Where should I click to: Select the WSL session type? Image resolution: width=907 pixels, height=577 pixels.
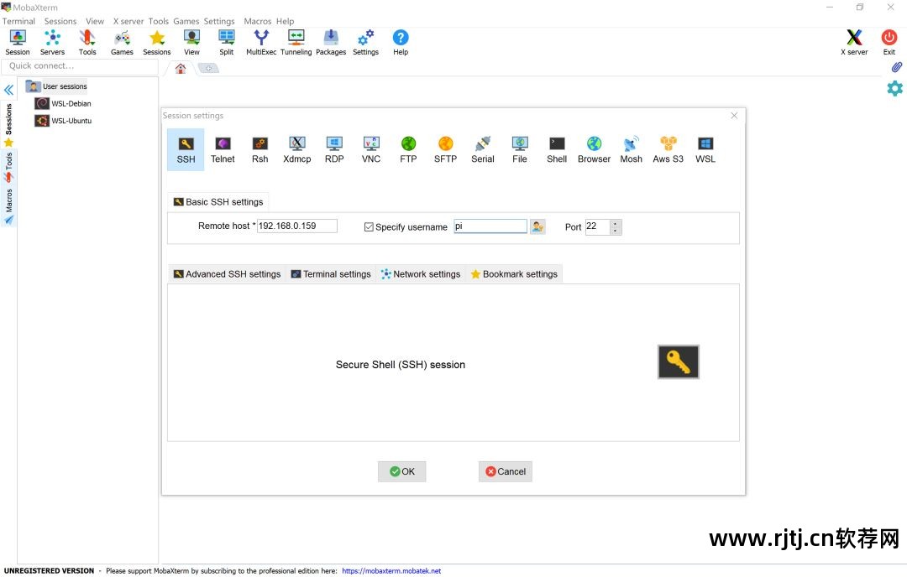point(705,149)
